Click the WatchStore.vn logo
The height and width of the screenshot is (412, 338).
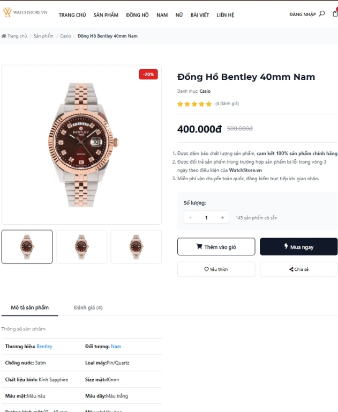[26, 12]
